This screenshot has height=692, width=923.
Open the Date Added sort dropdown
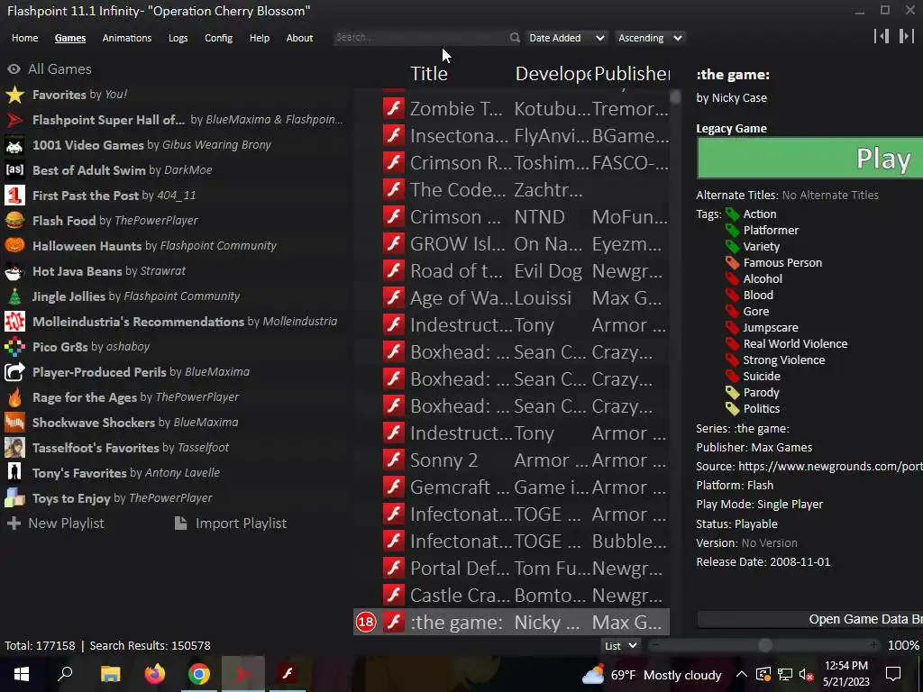tap(566, 38)
